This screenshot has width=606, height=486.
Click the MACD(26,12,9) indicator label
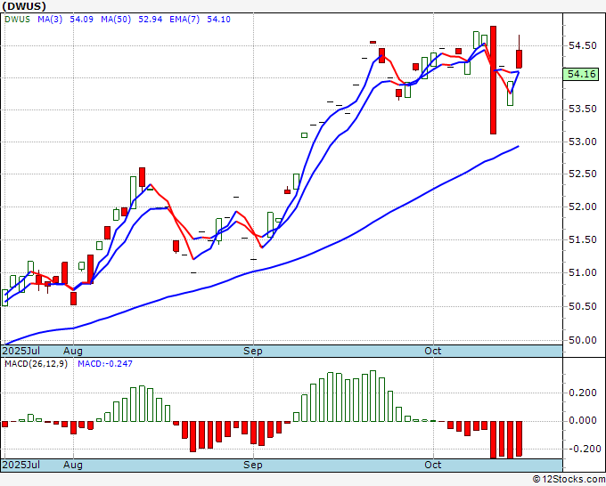point(36,364)
